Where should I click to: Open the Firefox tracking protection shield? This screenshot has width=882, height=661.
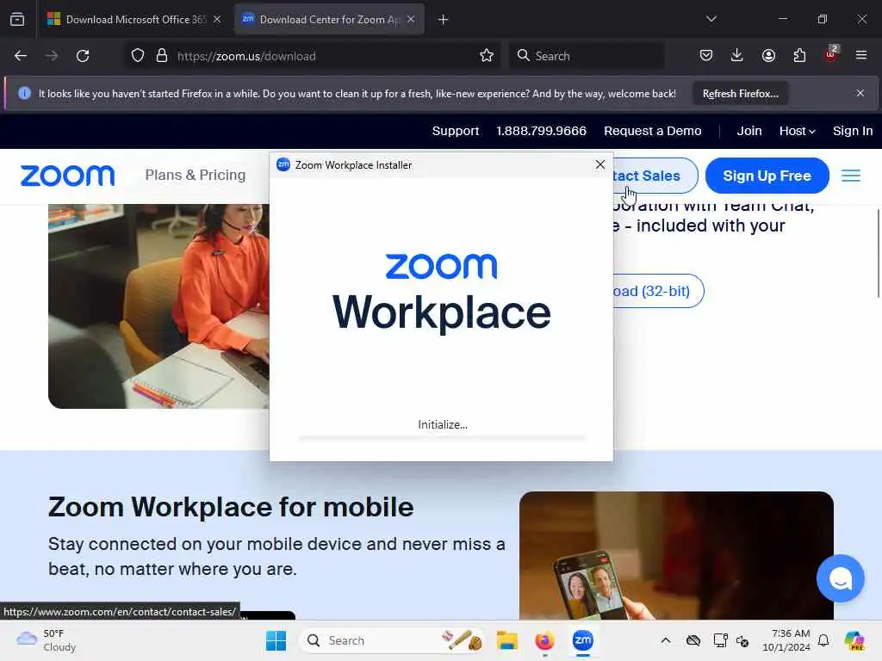point(138,56)
